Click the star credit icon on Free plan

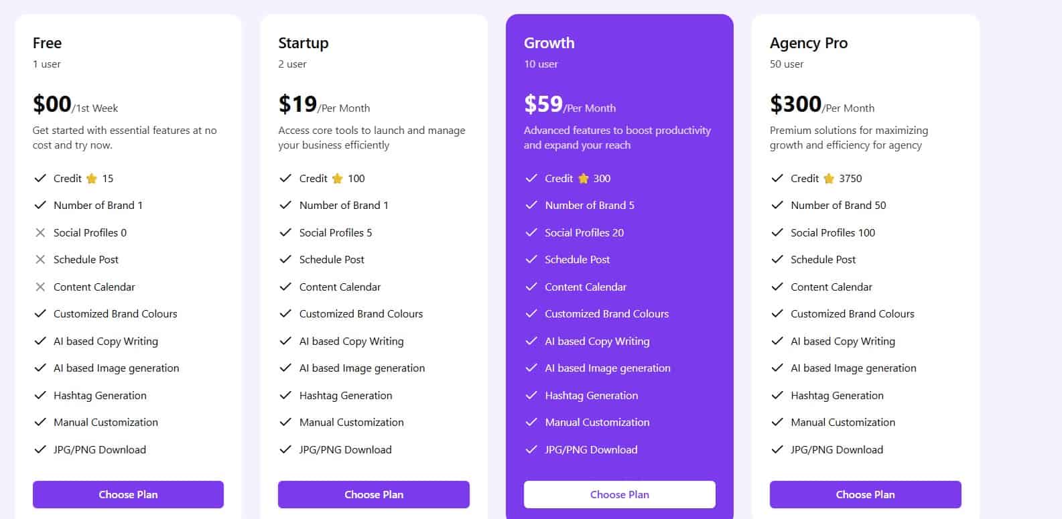pos(90,178)
